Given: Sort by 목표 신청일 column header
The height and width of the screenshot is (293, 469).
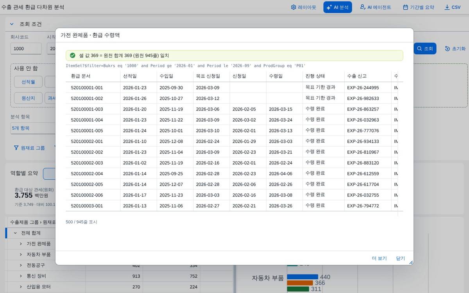Looking at the screenshot, I should click(211, 76).
